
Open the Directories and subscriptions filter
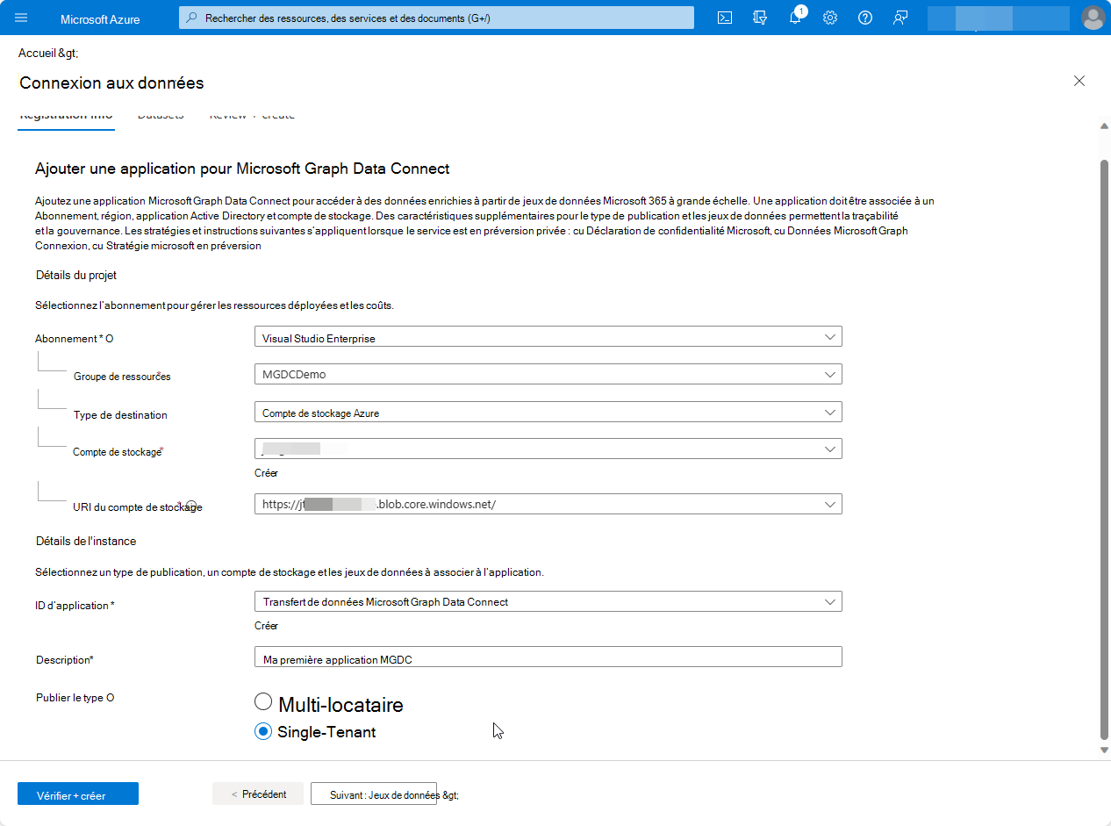tap(760, 17)
